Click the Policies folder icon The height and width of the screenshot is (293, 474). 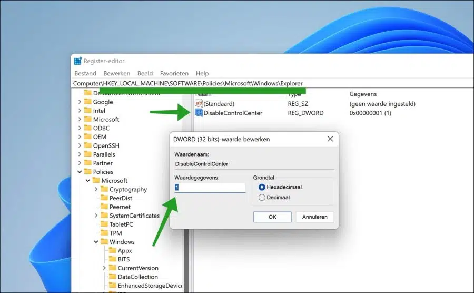[87, 172]
